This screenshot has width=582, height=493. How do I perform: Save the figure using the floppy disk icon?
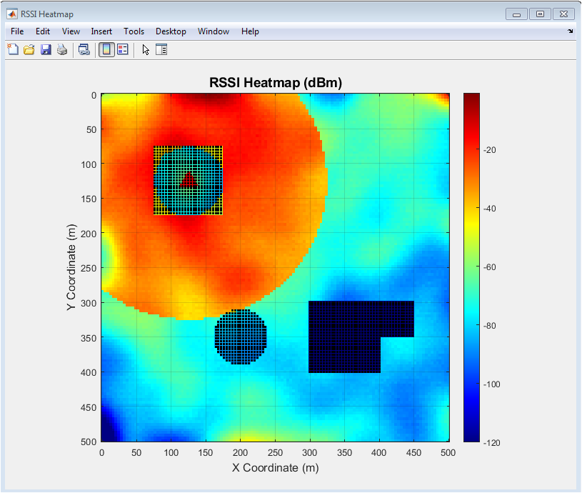pyautogui.click(x=46, y=49)
